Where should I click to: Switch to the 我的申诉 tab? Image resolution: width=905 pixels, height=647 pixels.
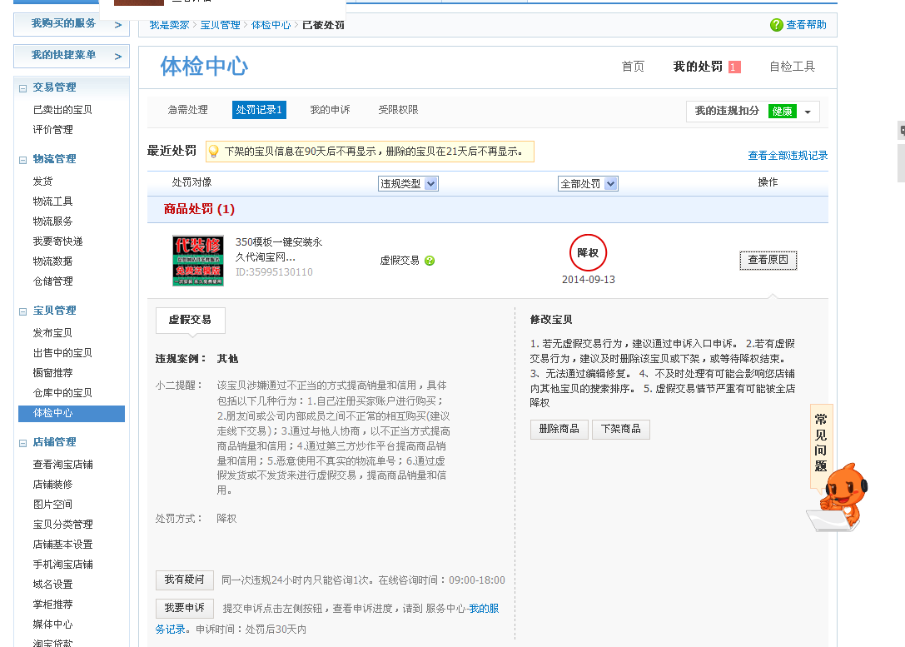[331, 110]
